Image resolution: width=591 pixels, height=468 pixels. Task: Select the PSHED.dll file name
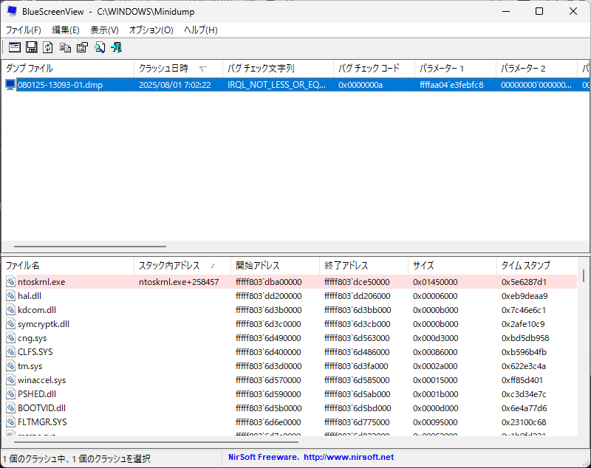[37, 394]
